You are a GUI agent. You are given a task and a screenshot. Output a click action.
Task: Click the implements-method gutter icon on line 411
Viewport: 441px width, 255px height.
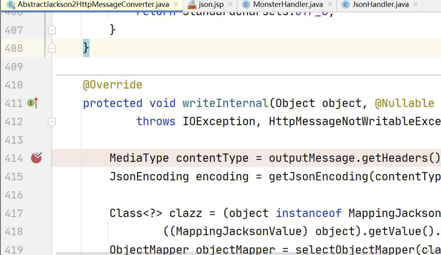coord(33,103)
